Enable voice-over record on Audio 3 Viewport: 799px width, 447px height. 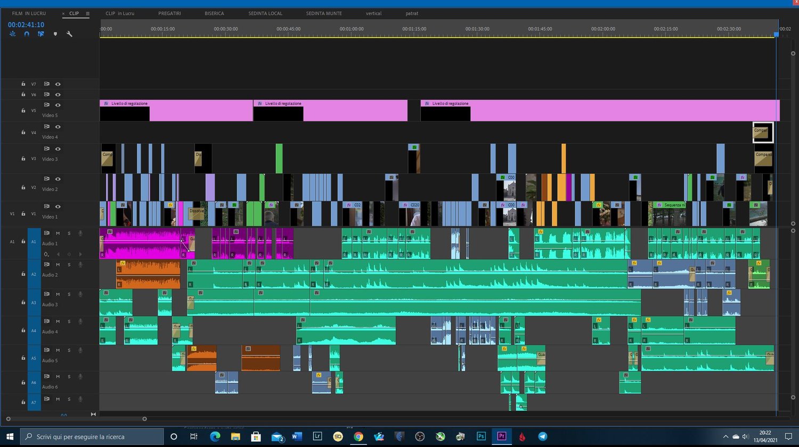pos(80,294)
